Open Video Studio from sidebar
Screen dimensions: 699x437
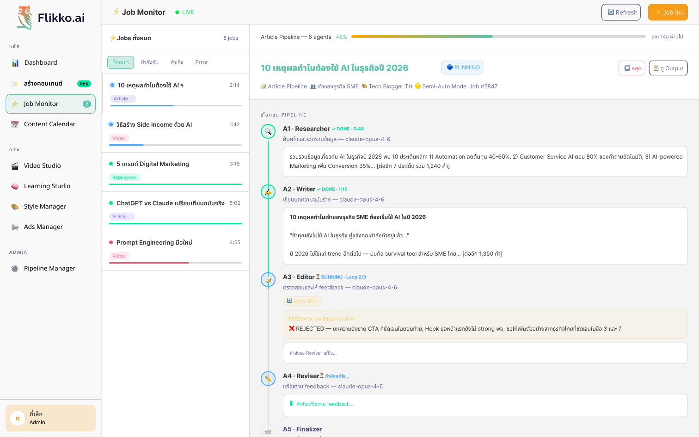pos(50,166)
